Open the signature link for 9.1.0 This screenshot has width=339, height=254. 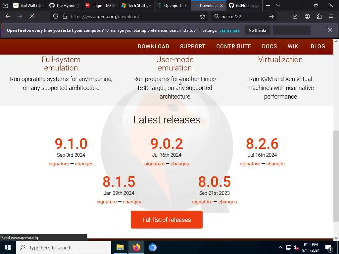[x=59, y=164]
